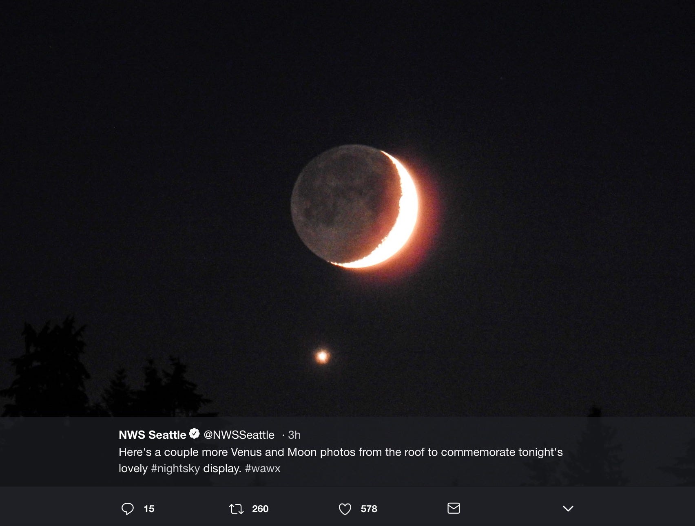
Task: Click the blue verified badge
Action: tap(194, 434)
